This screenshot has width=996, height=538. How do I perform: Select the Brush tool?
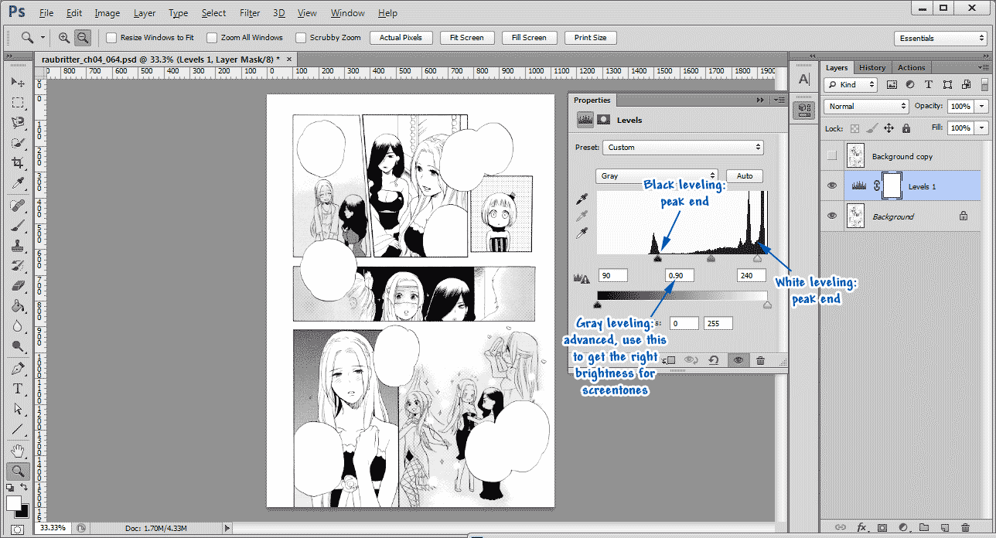click(x=17, y=226)
